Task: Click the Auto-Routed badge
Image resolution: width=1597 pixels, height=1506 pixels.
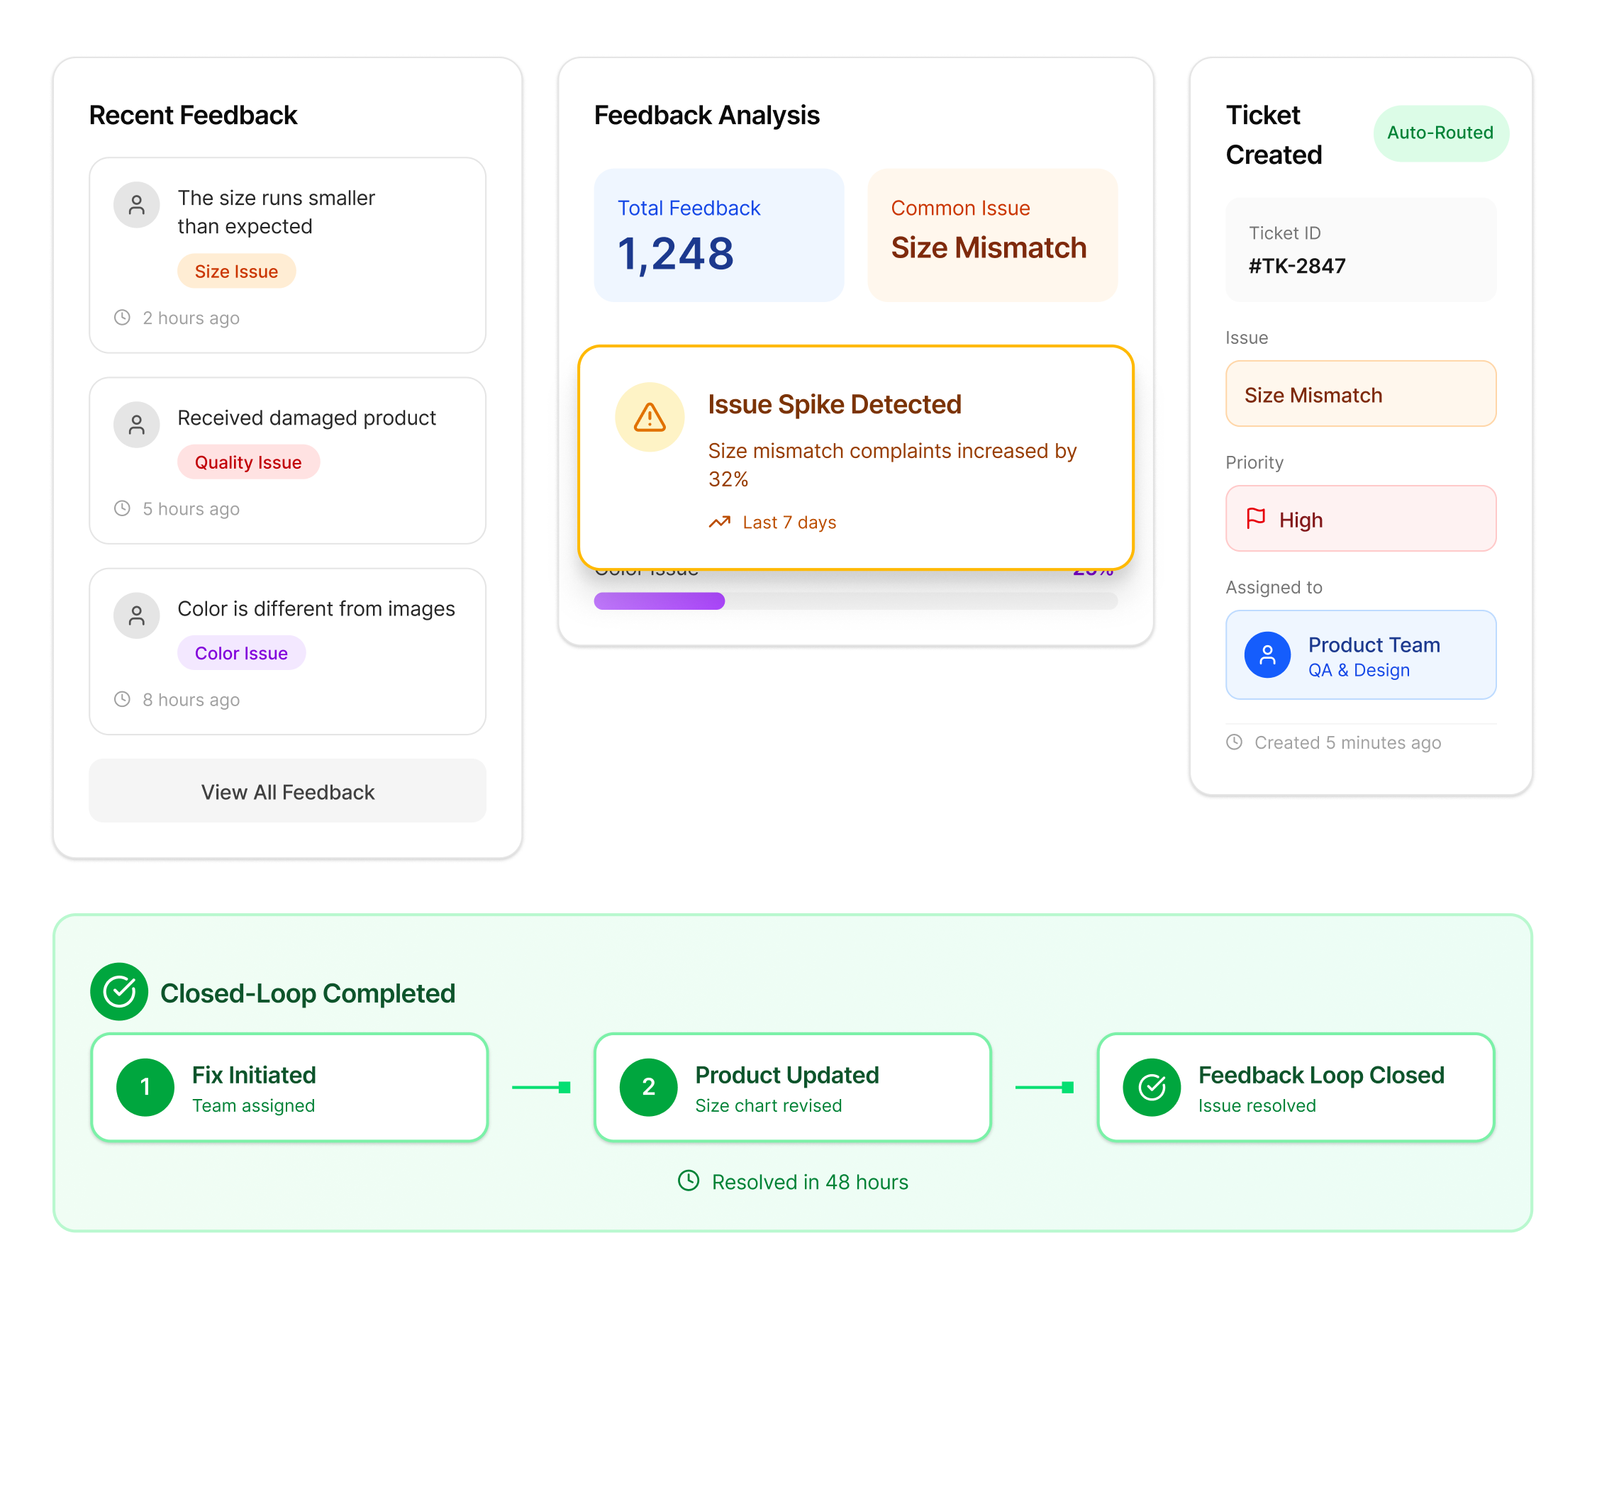Action: pyautogui.click(x=1440, y=133)
